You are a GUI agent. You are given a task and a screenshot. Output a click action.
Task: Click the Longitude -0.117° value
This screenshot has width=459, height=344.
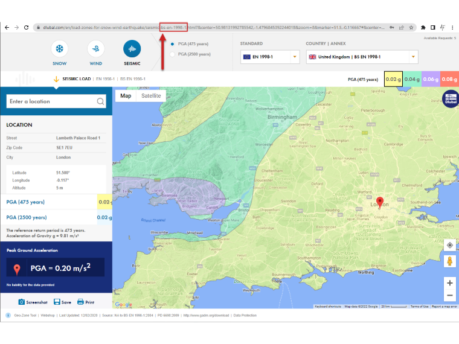tap(63, 180)
